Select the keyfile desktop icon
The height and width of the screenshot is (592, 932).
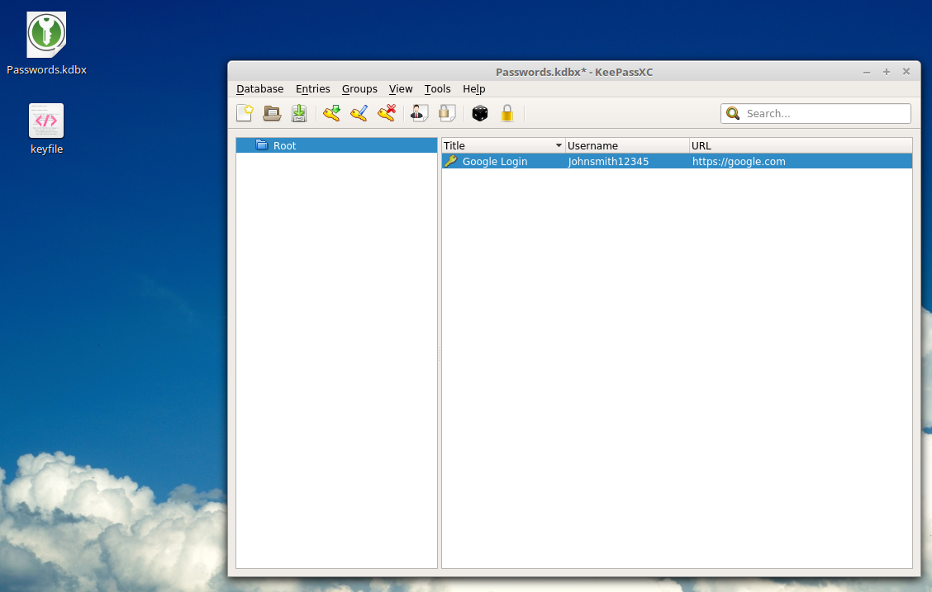[46, 129]
